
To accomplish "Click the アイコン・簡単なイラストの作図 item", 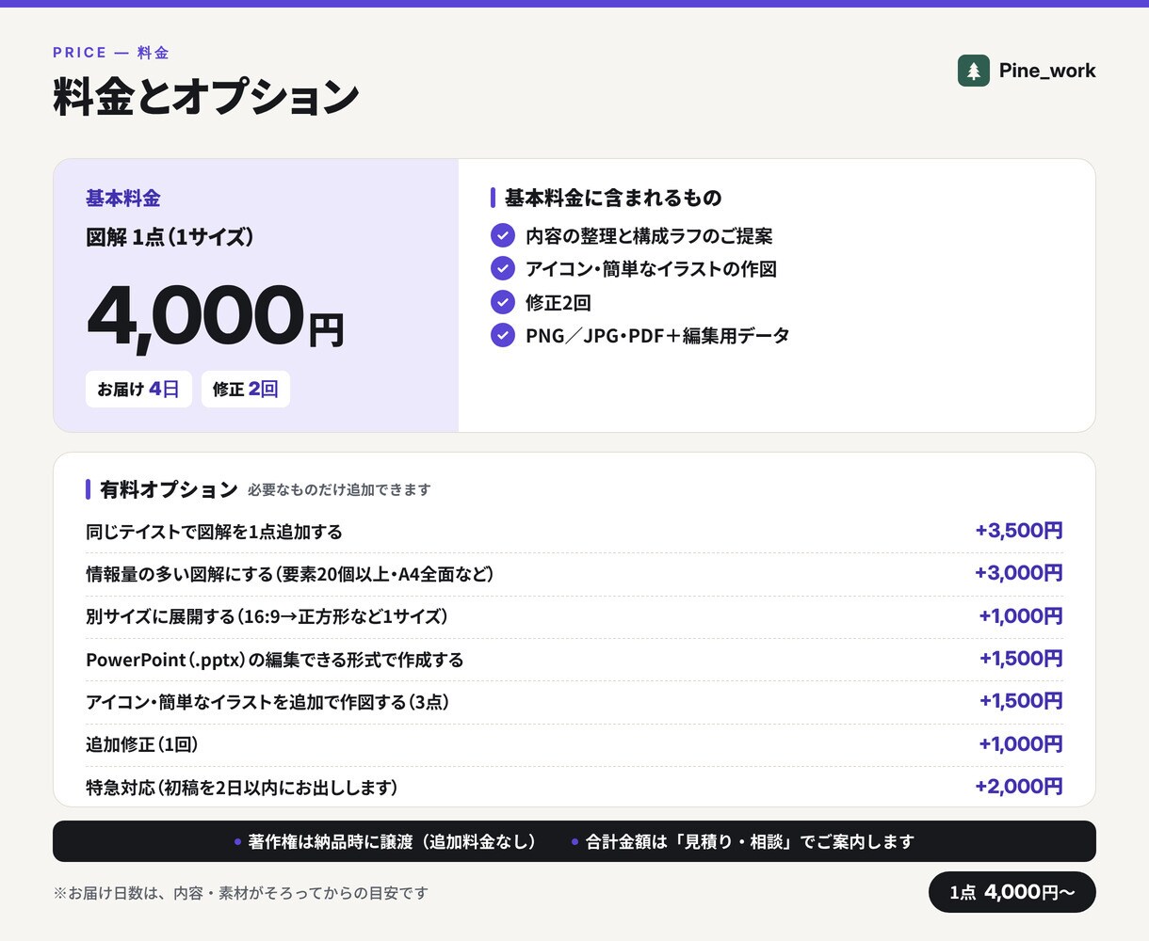I will 651,268.
